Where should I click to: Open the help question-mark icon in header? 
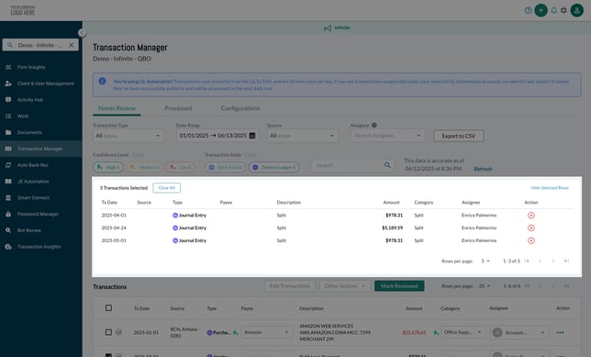[528, 11]
